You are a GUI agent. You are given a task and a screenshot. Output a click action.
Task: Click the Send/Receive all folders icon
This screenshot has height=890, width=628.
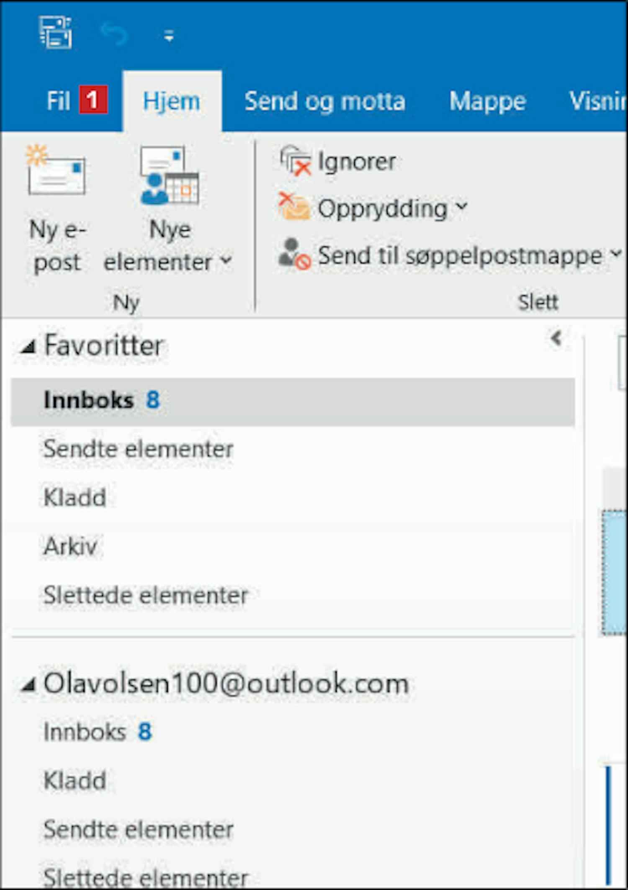pos(56,32)
